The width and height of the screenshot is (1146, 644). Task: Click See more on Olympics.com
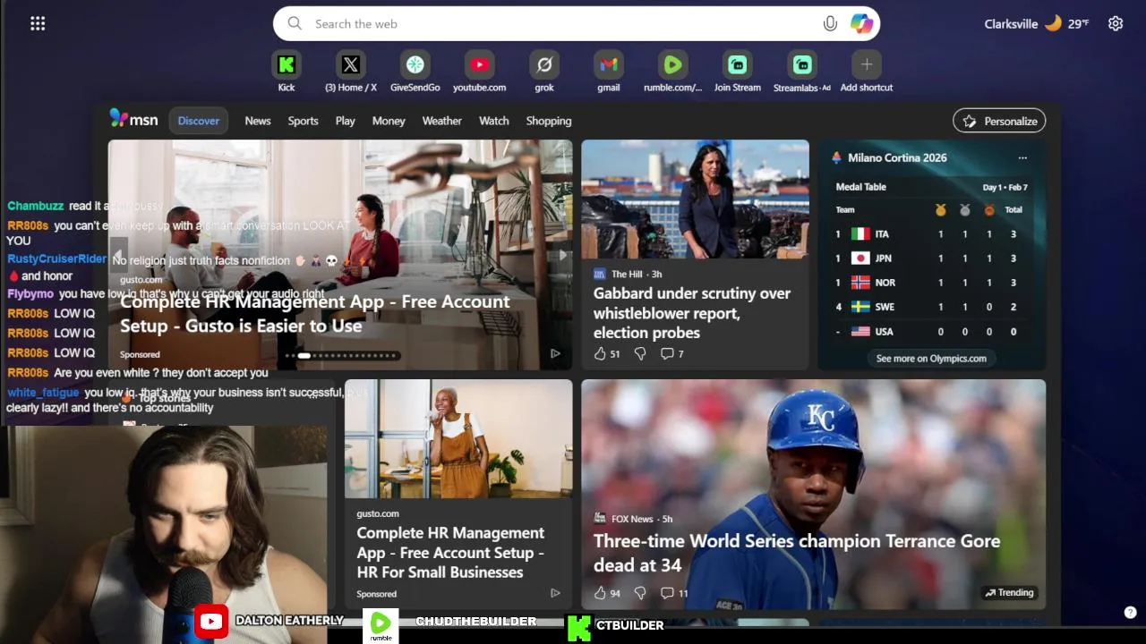(931, 359)
